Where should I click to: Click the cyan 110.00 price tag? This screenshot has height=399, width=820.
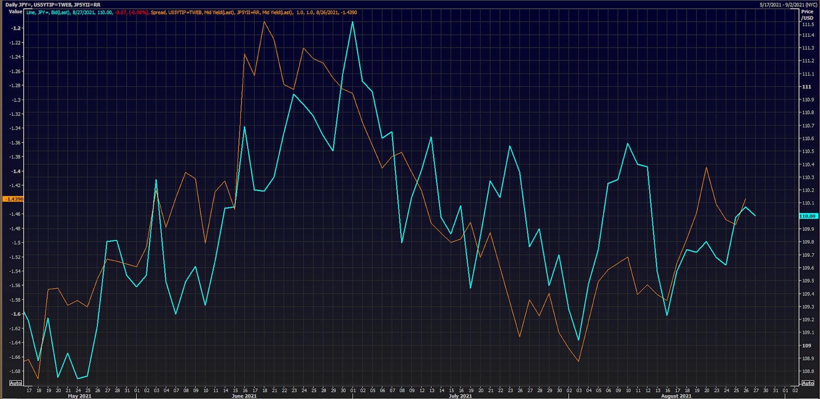(808, 216)
